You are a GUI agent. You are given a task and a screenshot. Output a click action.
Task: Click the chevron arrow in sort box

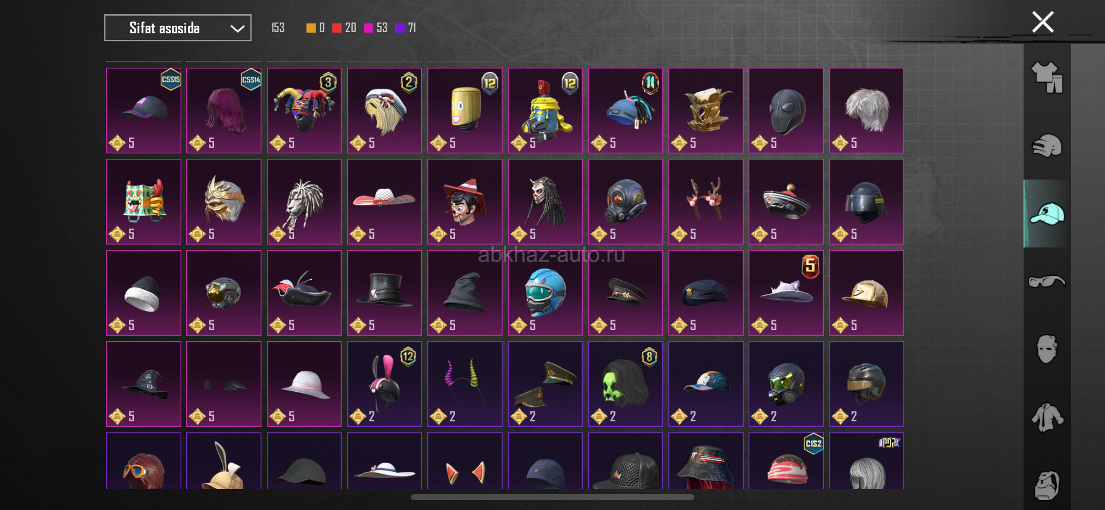click(x=237, y=28)
